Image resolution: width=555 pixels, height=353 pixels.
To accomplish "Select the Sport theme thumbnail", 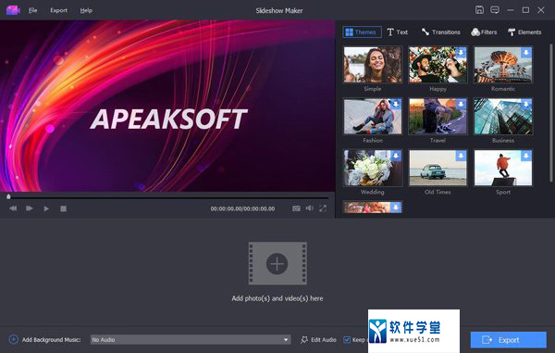I will (503, 168).
